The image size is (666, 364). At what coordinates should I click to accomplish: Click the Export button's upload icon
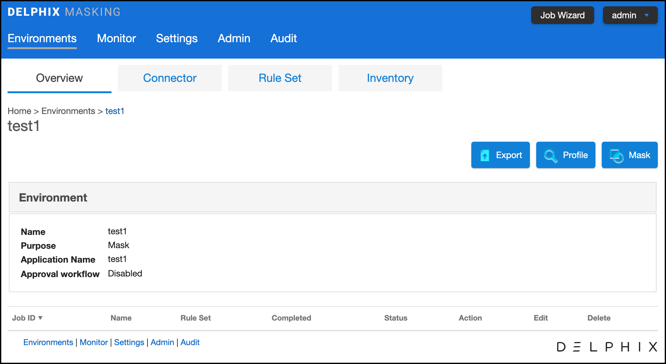click(485, 155)
